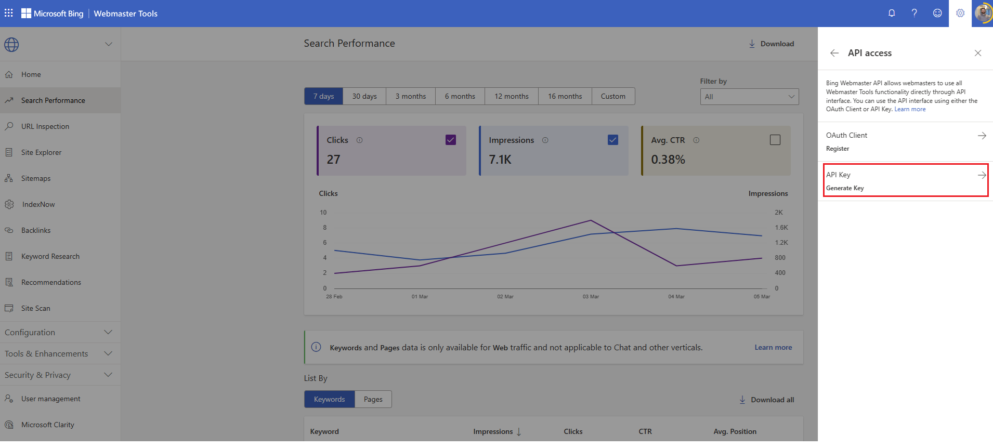Click the help question mark icon
The width and height of the screenshot is (993, 448).
pos(914,13)
